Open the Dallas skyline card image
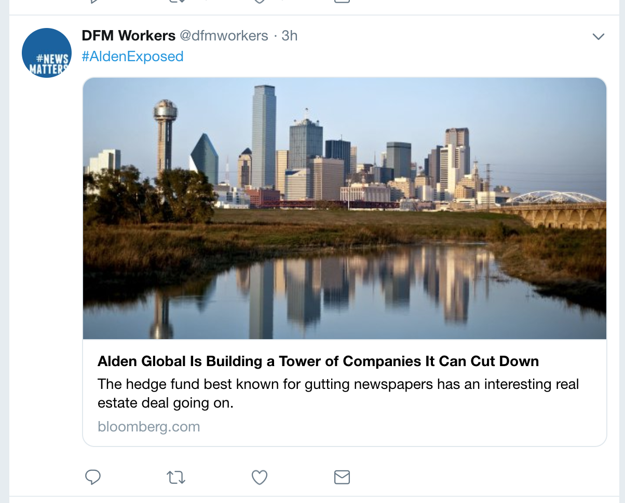The image size is (625, 503). coord(345,208)
